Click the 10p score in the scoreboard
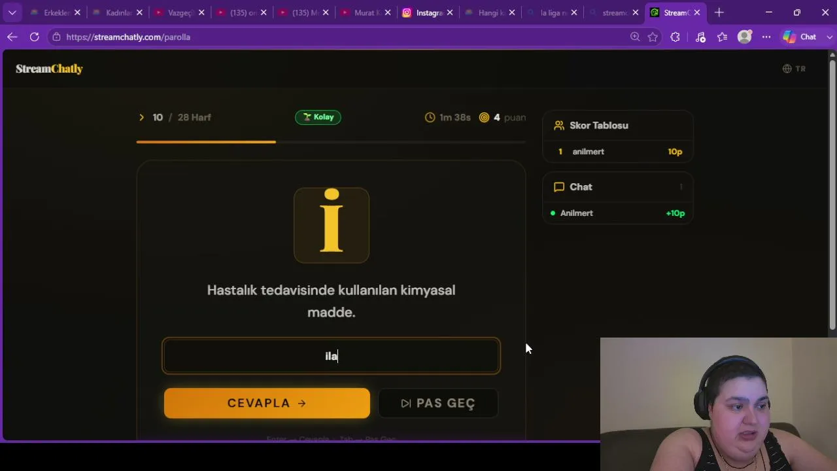The image size is (837, 471). 675,152
